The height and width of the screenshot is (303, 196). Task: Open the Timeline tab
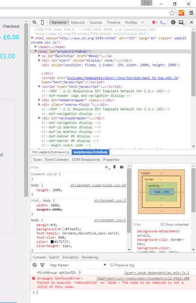tap(113, 22)
